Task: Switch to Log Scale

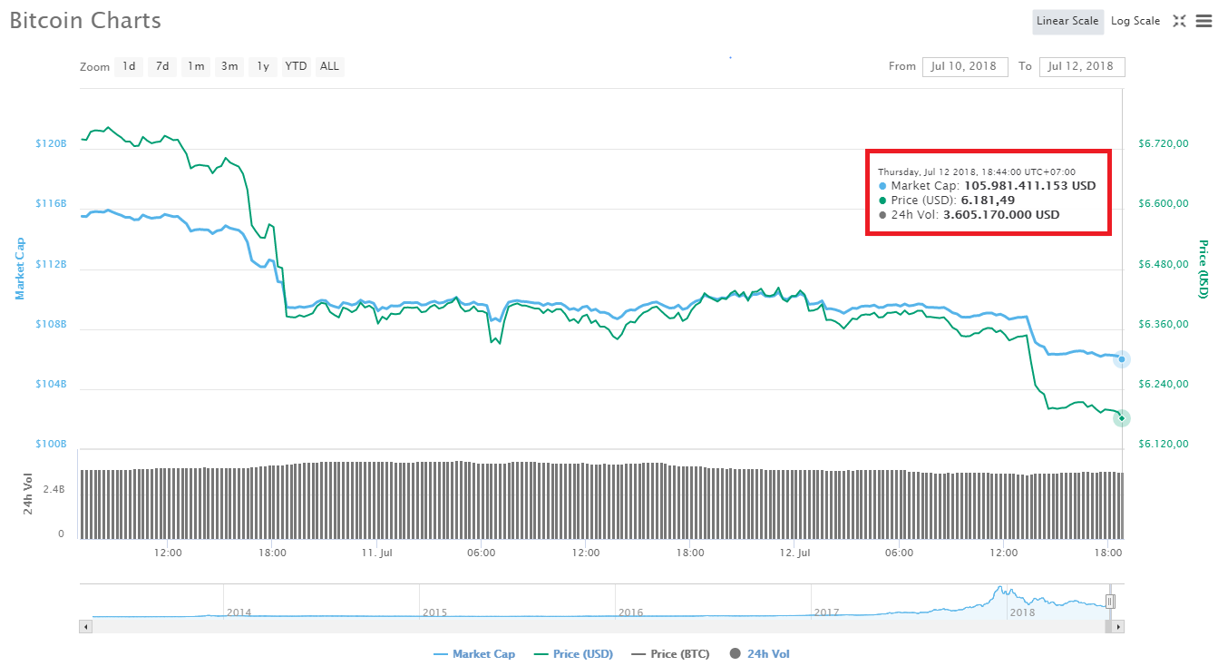Action: [1135, 21]
